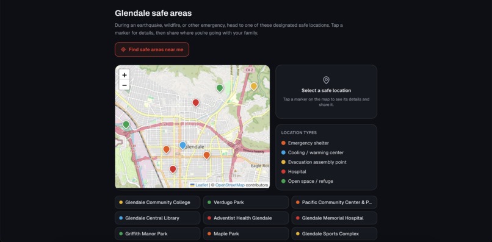The image size is (492, 242).
Task: Choose Adventist Health Glendale from the list
Action: click(246, 218)
